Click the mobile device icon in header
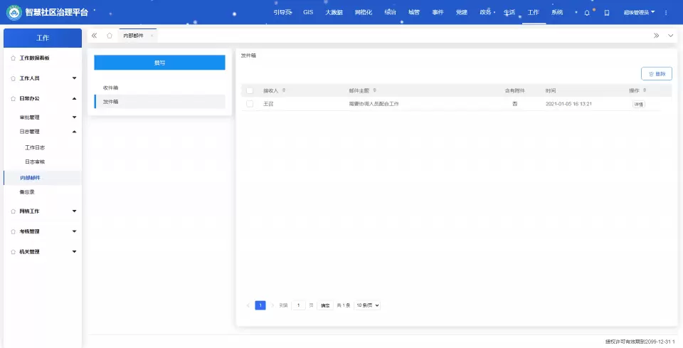Screen dimensions: 683x348 tap(607, 13)
